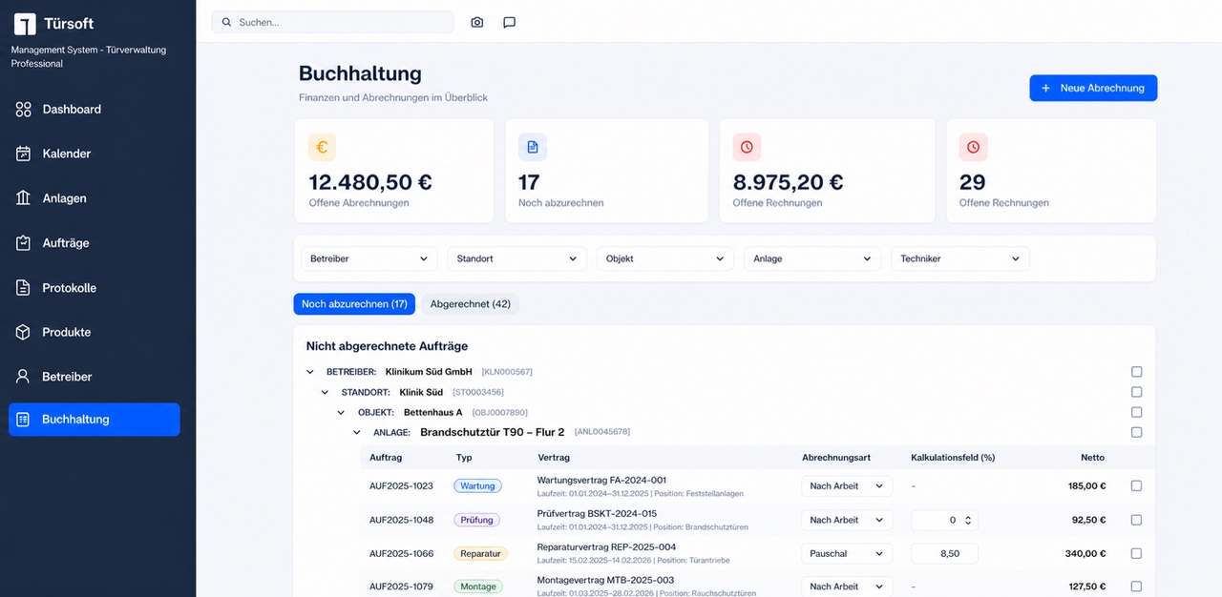The width and height of the screenshot is (1222, 597).
Task: Open the Techniker filter dropdown
Action: tap(960, 258)
